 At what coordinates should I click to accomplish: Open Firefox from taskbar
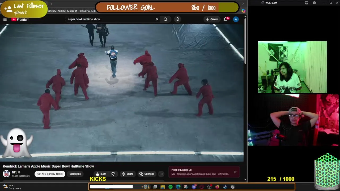[x=217, y=187]
